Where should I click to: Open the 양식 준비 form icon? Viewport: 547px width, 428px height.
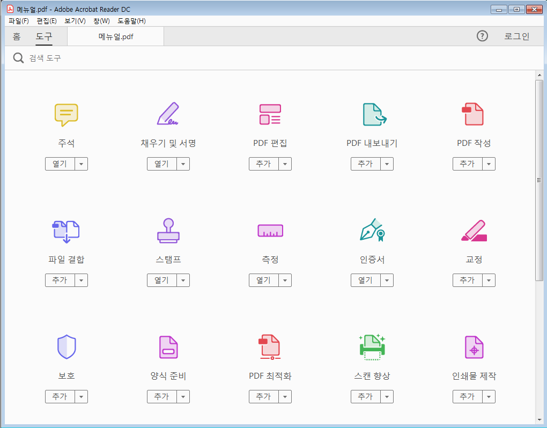168,347
